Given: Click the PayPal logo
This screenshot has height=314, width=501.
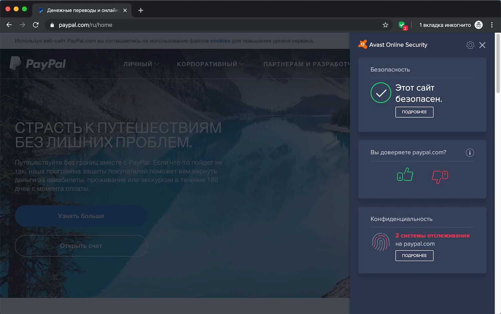Looking at the screenshot, I should [38, 63].
